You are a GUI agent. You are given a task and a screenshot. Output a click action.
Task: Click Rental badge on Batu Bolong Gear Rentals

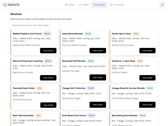(x=143, y=115)
